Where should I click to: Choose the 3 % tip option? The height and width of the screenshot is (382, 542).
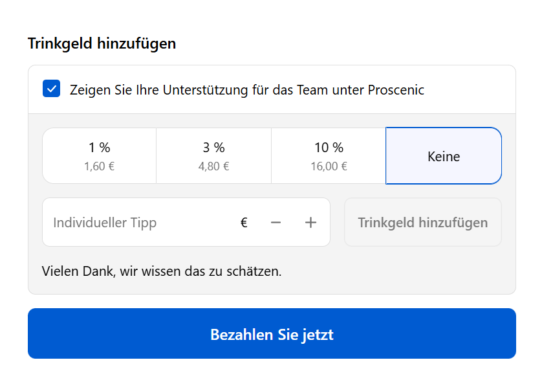(x=213, y=156)
